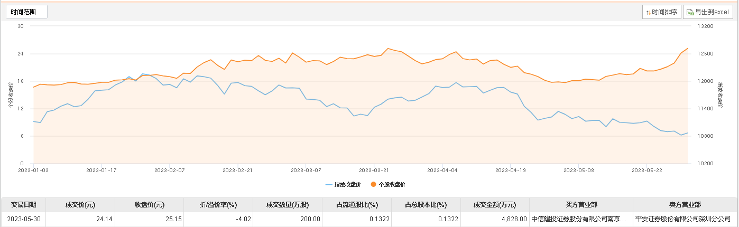This screenshot has width=739, height=227.
Task: Sort by the 交易日期 column header
Action: (23, 205)
